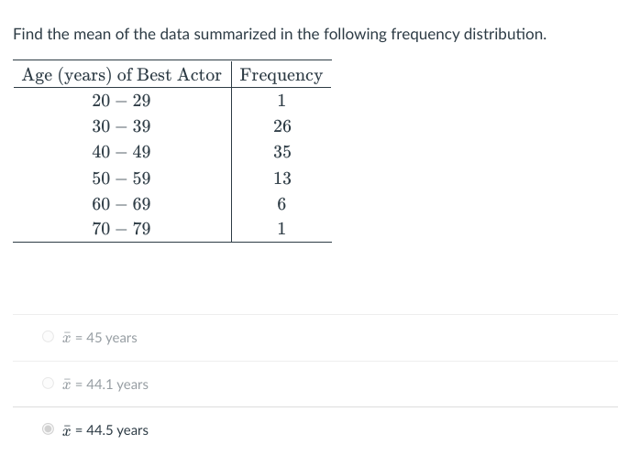
Task: Click the 50 – 59 age class cell
Action: click(x=121, y=179)
